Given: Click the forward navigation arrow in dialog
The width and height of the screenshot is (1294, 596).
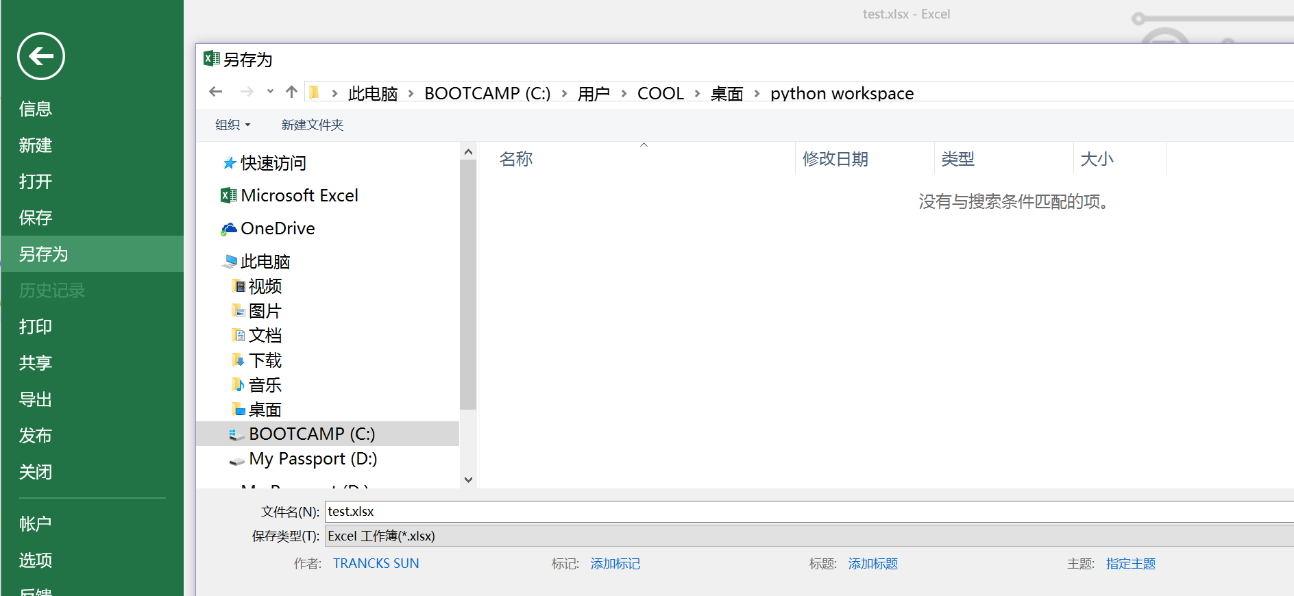Looking at the screenshot, I should [x=247, y=92].
